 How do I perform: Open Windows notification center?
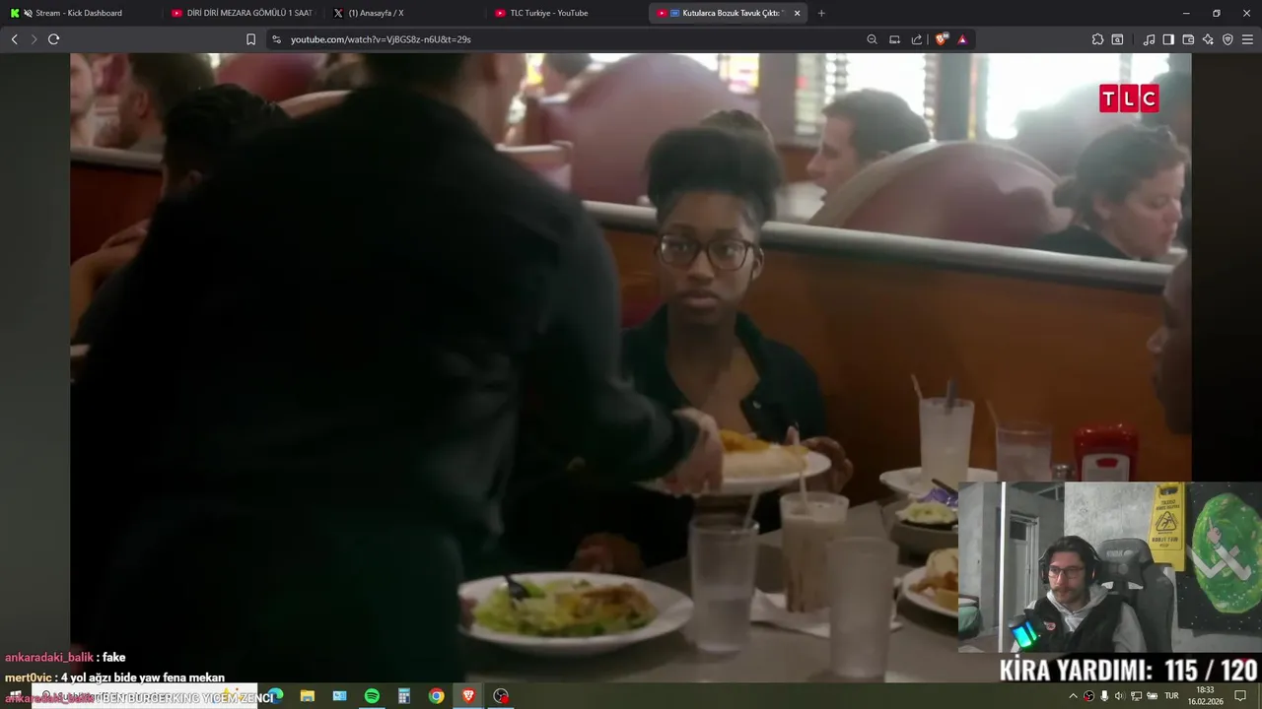[x=1240, y=696]
